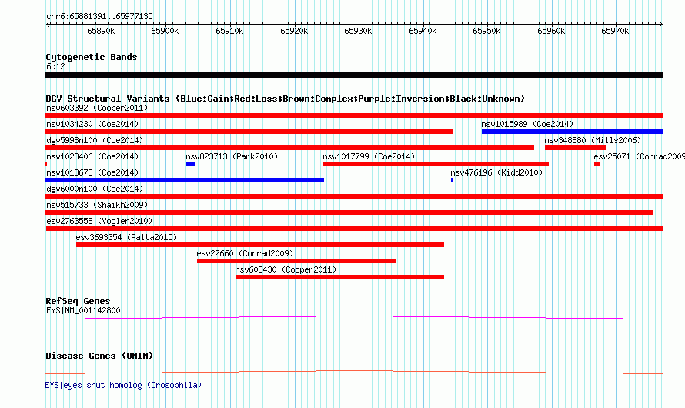Open the nsv348880 (Mills2006) label
685x408 pixels.
point(593,140)
